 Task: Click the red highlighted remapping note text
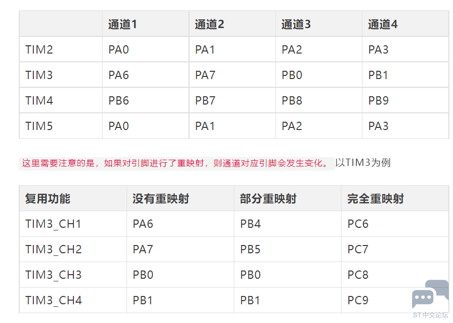pos(175,163)
